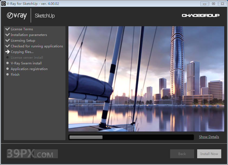Click the Installation parameters checkmark icon
The image size is (228, 165).
[7, 35]
